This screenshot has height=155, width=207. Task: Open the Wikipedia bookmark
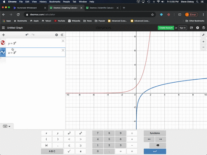point(74,21)
